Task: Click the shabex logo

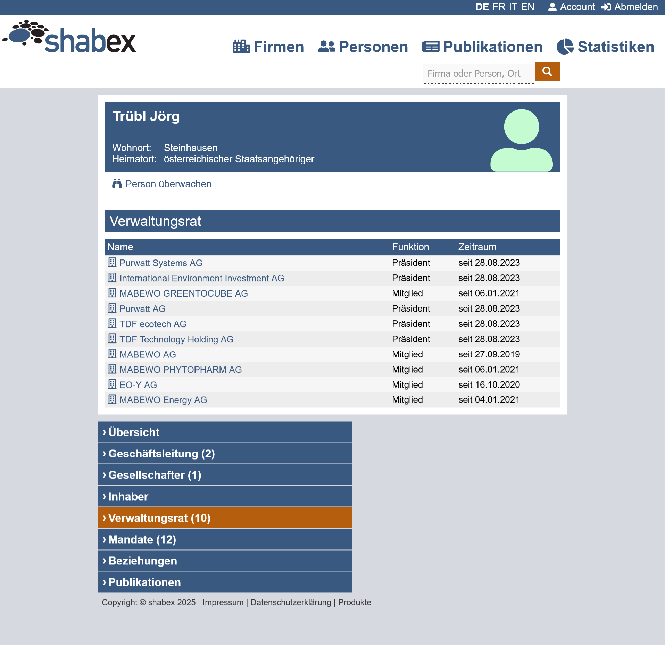Action: tap(69, 38)
